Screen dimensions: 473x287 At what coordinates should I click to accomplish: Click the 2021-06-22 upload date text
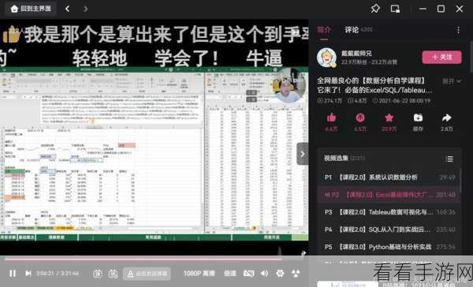tap(401, 100)
